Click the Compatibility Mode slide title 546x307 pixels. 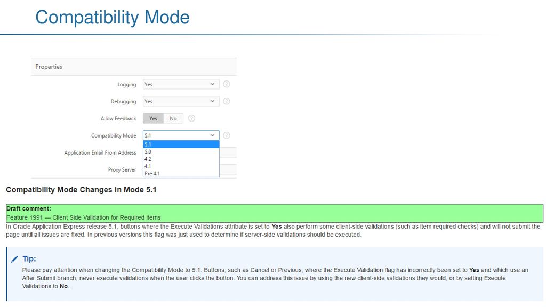point(113,18)
